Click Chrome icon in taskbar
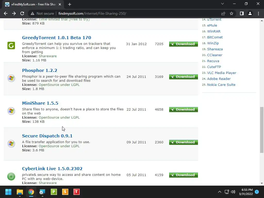264x198 pixels. tap(31, 192)
